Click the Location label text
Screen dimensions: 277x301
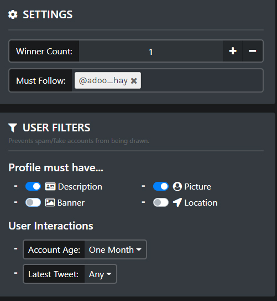point(201,203)
